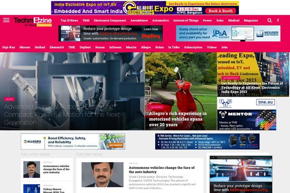The height and width of the screenshot is (193, 290).
Task: Click the search magnifier icon
Action: click(x=270, y=20)
